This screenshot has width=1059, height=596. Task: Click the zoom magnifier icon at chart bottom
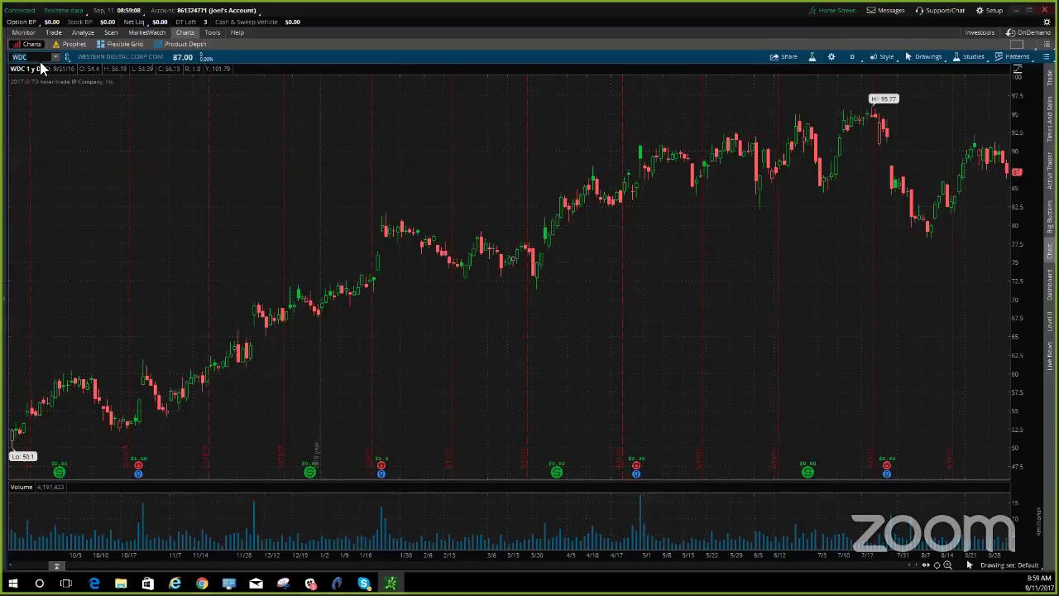pos(947,565)
